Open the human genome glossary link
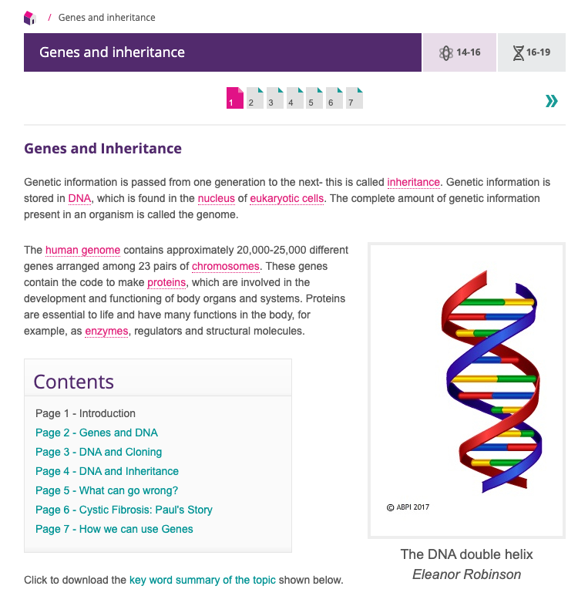 [83, 250]
